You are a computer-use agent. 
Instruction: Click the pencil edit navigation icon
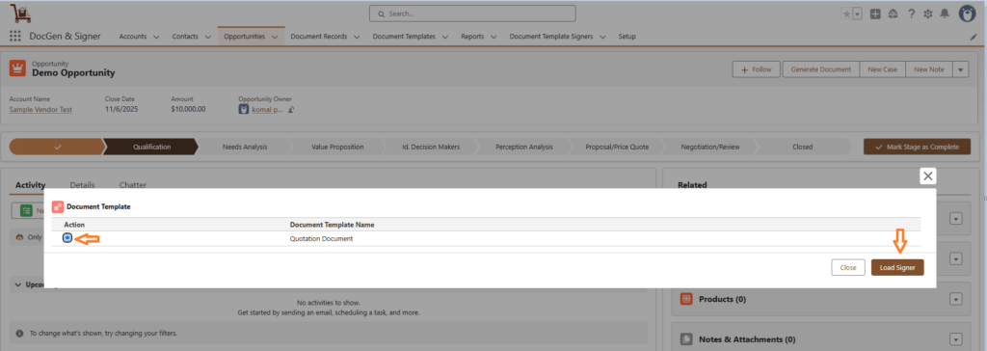[974, 37]
